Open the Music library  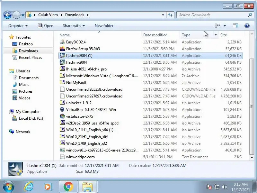pos(24,85)
